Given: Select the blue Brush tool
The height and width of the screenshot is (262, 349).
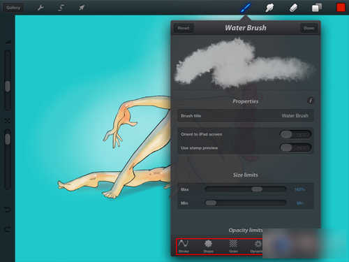Looking at the screenshot, I should [x=246, y=8].
